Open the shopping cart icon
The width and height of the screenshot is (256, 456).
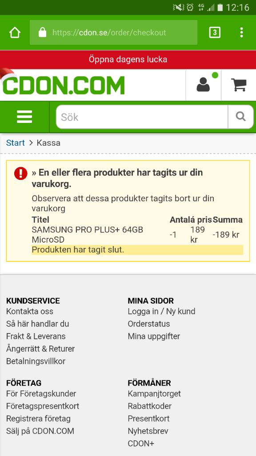[x=239, y=85]
